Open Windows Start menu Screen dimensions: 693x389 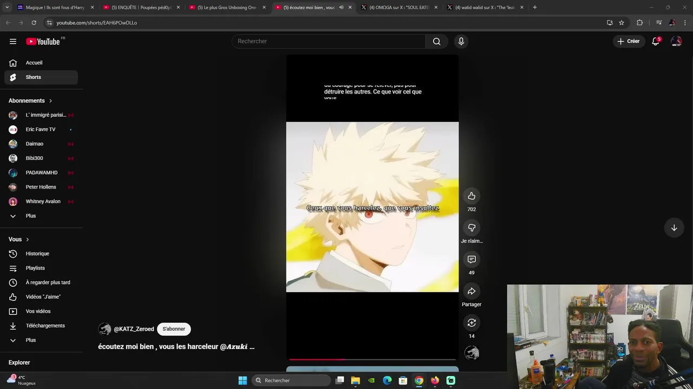tap(243, 380)
